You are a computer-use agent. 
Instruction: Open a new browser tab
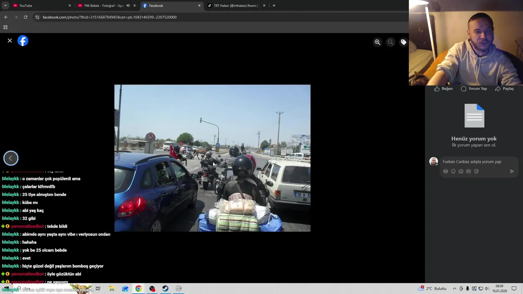click(x=274, y=6)
